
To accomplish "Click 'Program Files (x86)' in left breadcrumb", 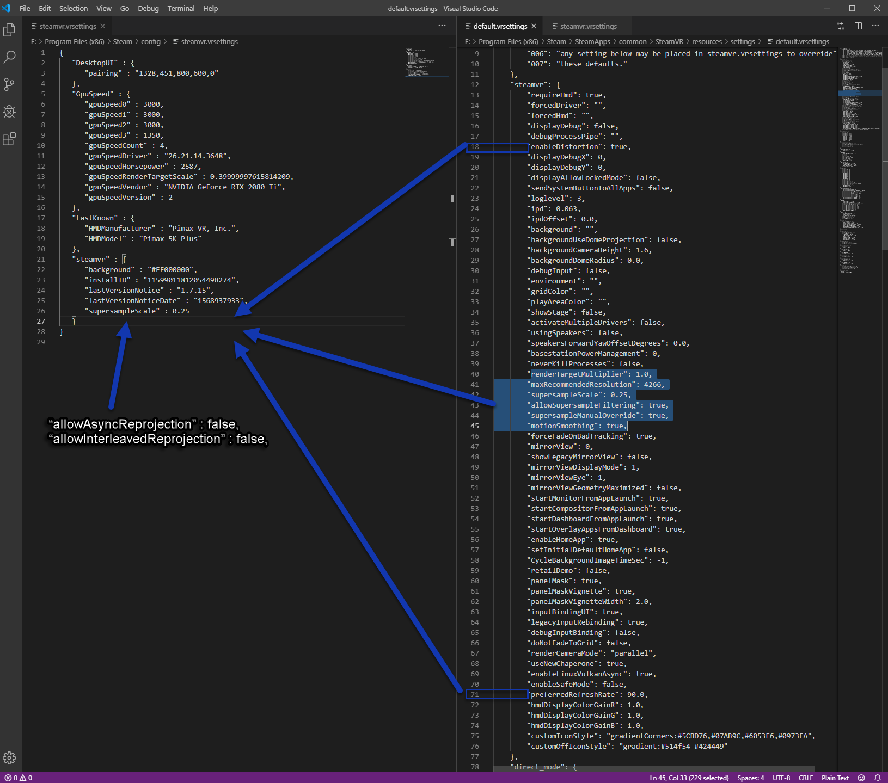I will tap(74, 41).
